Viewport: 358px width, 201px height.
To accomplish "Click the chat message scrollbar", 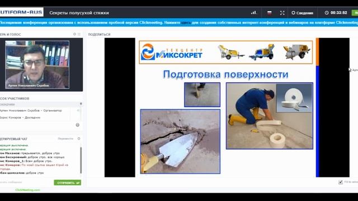I will tap(81, 160).
